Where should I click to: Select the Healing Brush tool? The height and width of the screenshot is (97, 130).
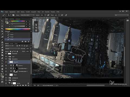point(2,37)
